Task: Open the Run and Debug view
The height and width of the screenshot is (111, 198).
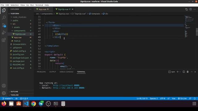Action: [4, 32]
